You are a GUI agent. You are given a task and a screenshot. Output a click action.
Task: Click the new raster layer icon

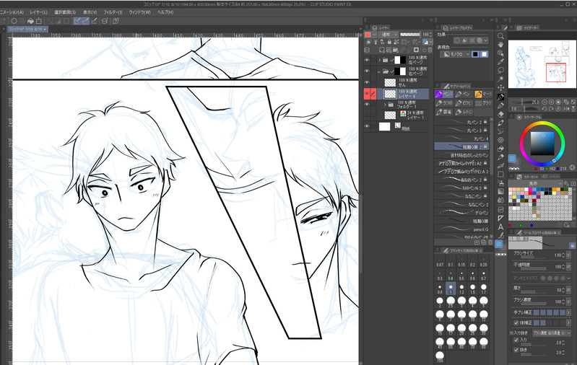point(382,50)
